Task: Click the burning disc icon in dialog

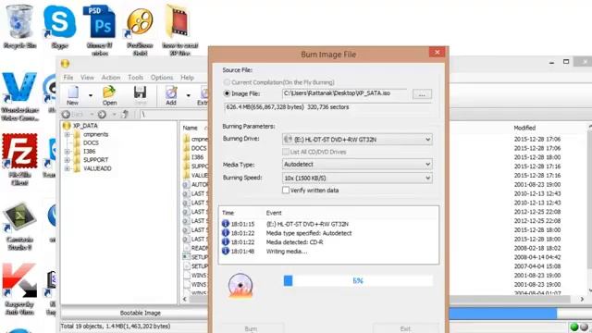Action: [240, 285]
